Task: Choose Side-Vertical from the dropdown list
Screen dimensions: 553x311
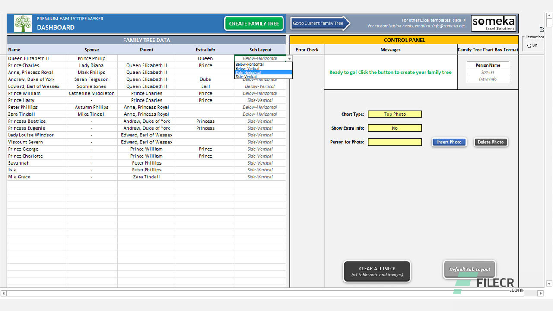Action: click(x=264, y=76)
